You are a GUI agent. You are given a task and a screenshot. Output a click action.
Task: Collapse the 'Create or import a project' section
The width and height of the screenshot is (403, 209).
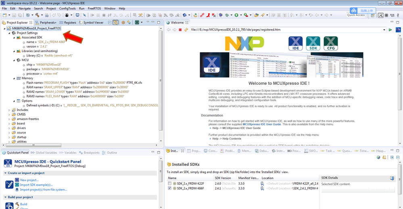tap(5, 173)
